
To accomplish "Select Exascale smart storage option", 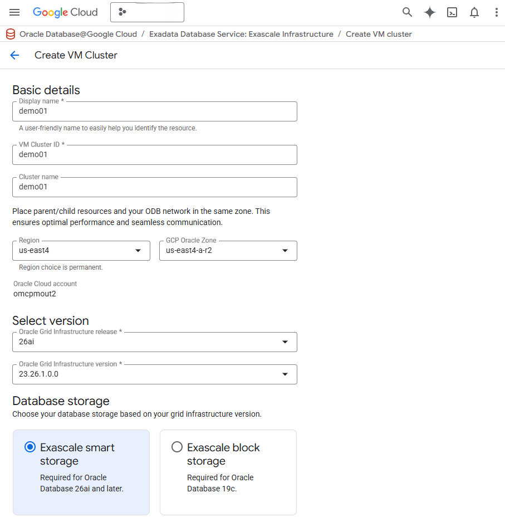I will click(x=81, y=472).
